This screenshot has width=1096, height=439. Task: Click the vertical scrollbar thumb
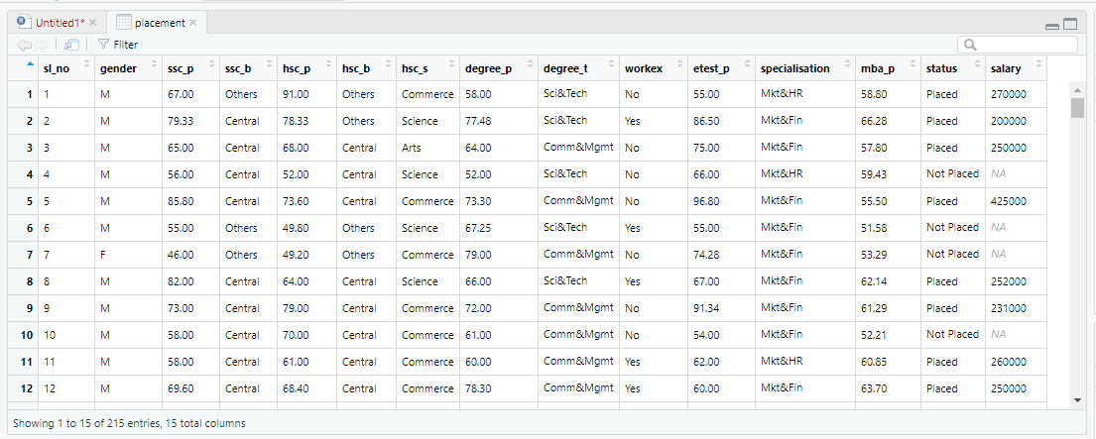pos(1077,107)
